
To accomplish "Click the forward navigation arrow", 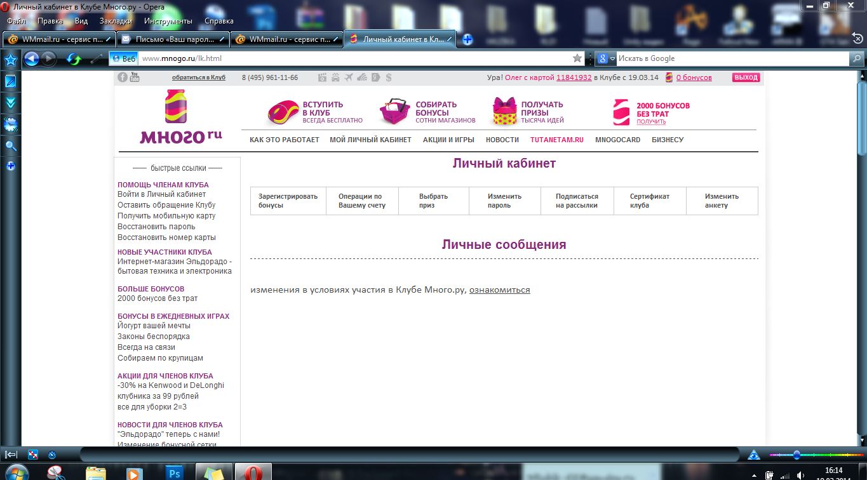I will tap(49, 59).
